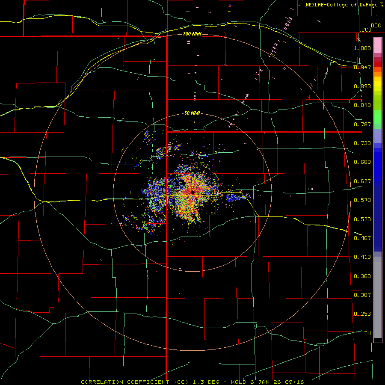The image size is (385, 385).
Task: Click the black radar site dot
Action: [x=193, y=192]
